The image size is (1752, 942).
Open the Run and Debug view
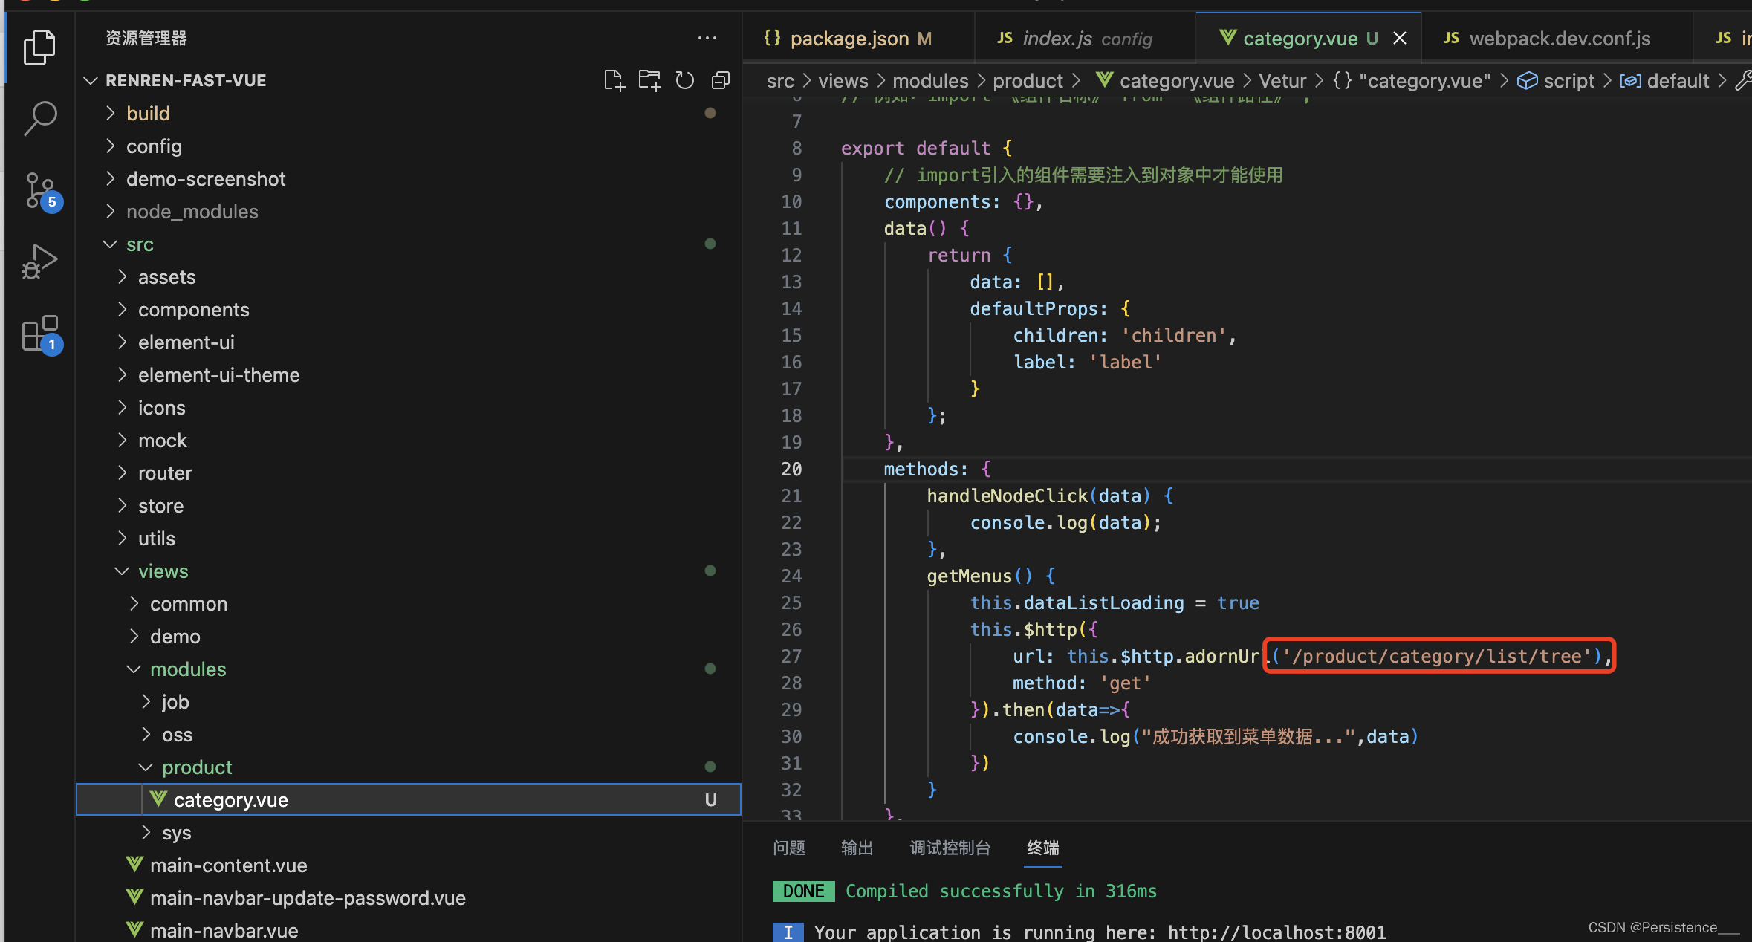point(39,262)
